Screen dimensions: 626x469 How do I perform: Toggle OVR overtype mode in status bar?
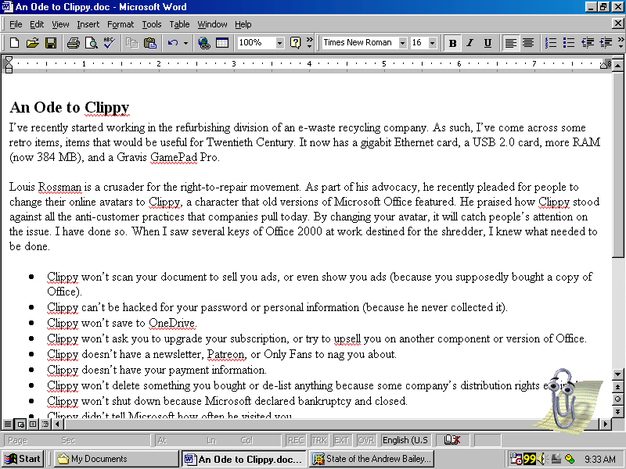tap(365, 440)
